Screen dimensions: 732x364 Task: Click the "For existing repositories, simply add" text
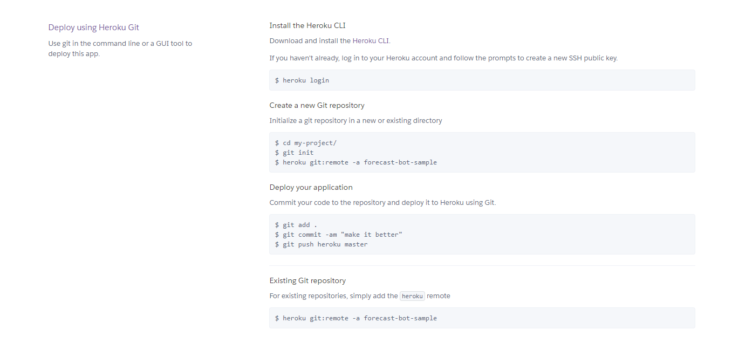pyautogui.click(x=333, y=296)
